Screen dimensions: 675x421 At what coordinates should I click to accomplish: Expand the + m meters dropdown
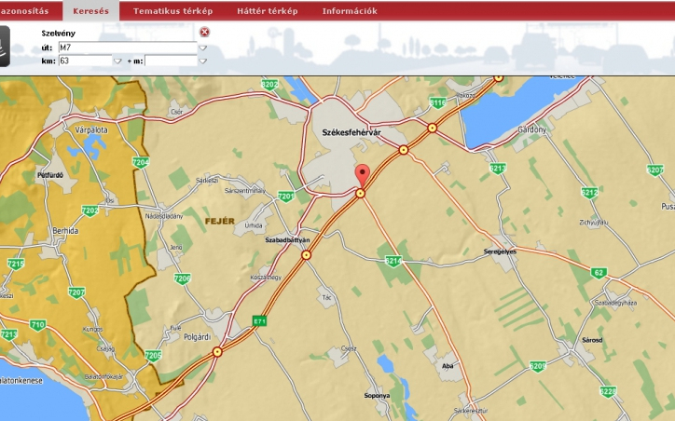[202, 61]
